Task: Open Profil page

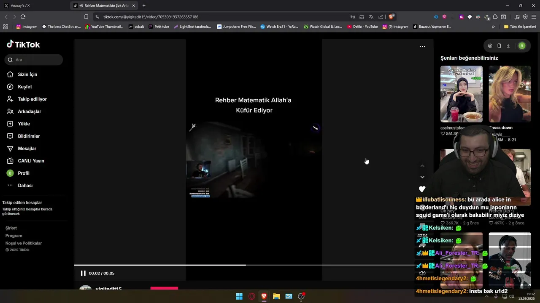Action: pos(18,173)
